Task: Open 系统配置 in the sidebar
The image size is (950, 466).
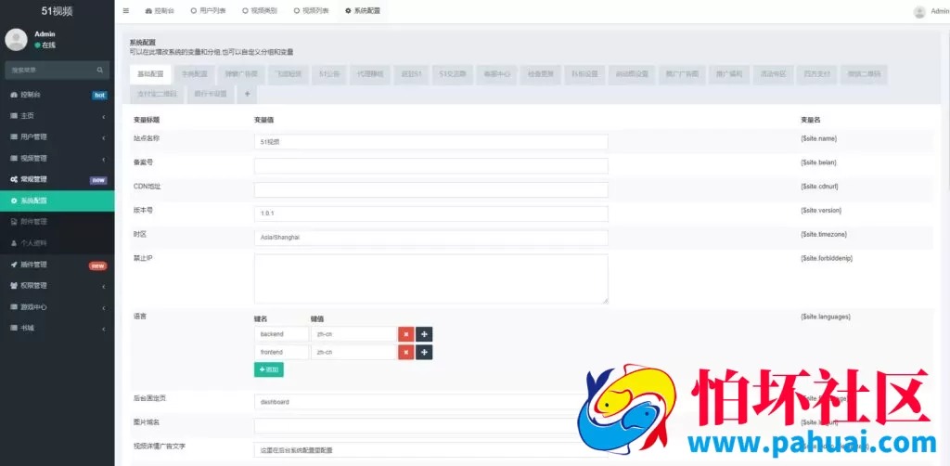Action: pos(57,201)
